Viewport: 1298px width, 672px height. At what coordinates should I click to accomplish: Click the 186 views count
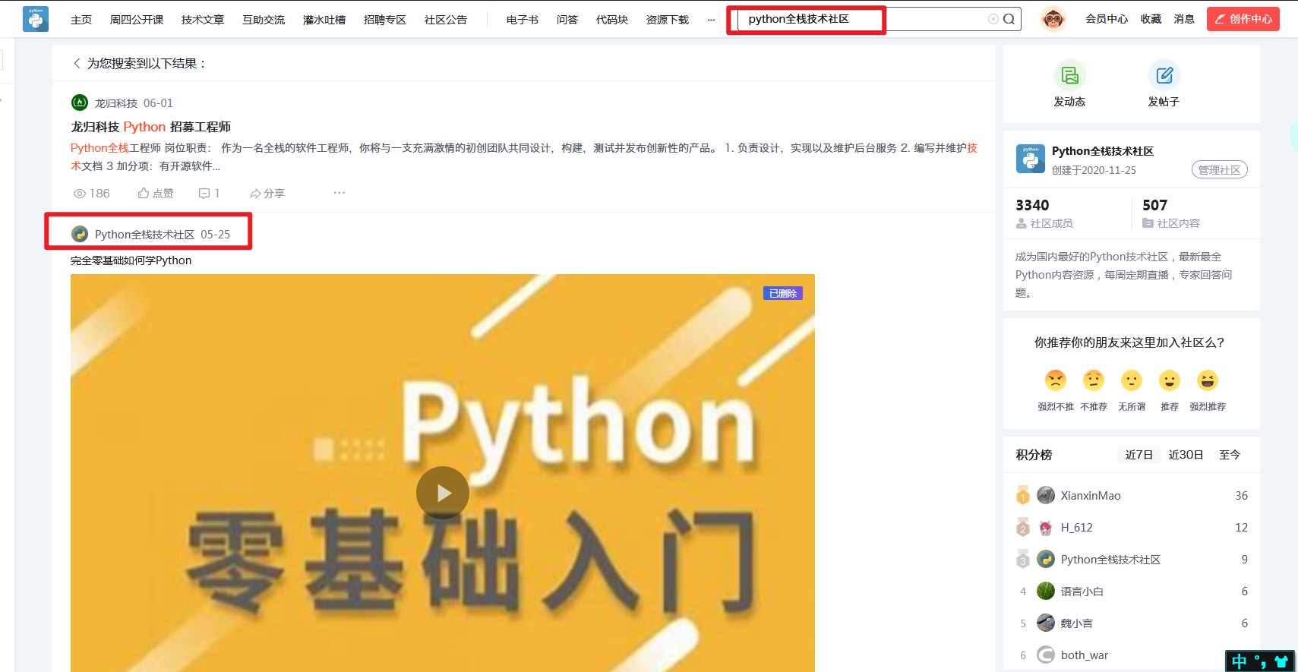(x=92, y=194)
